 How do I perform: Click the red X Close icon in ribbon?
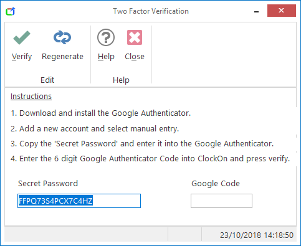tap(135, 37)
